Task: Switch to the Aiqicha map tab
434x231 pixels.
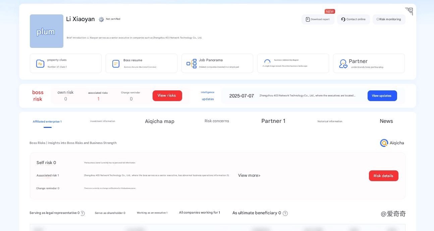Action: click(x=160, y=122)
